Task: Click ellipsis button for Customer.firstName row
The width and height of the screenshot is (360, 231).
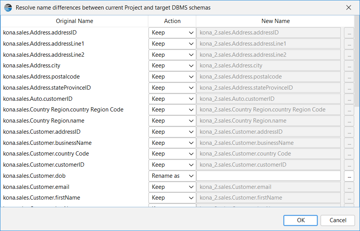Action: [349, 198]
